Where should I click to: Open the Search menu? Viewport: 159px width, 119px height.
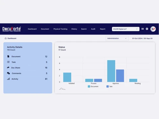pos(84,29)
